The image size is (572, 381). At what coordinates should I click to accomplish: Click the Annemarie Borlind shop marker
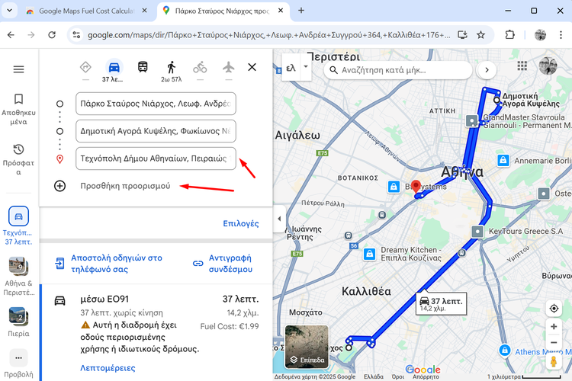(503, 160)
